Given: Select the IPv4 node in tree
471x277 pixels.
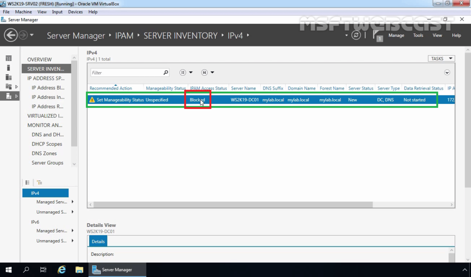Looking at the screenshot, I should coord(46,193).
